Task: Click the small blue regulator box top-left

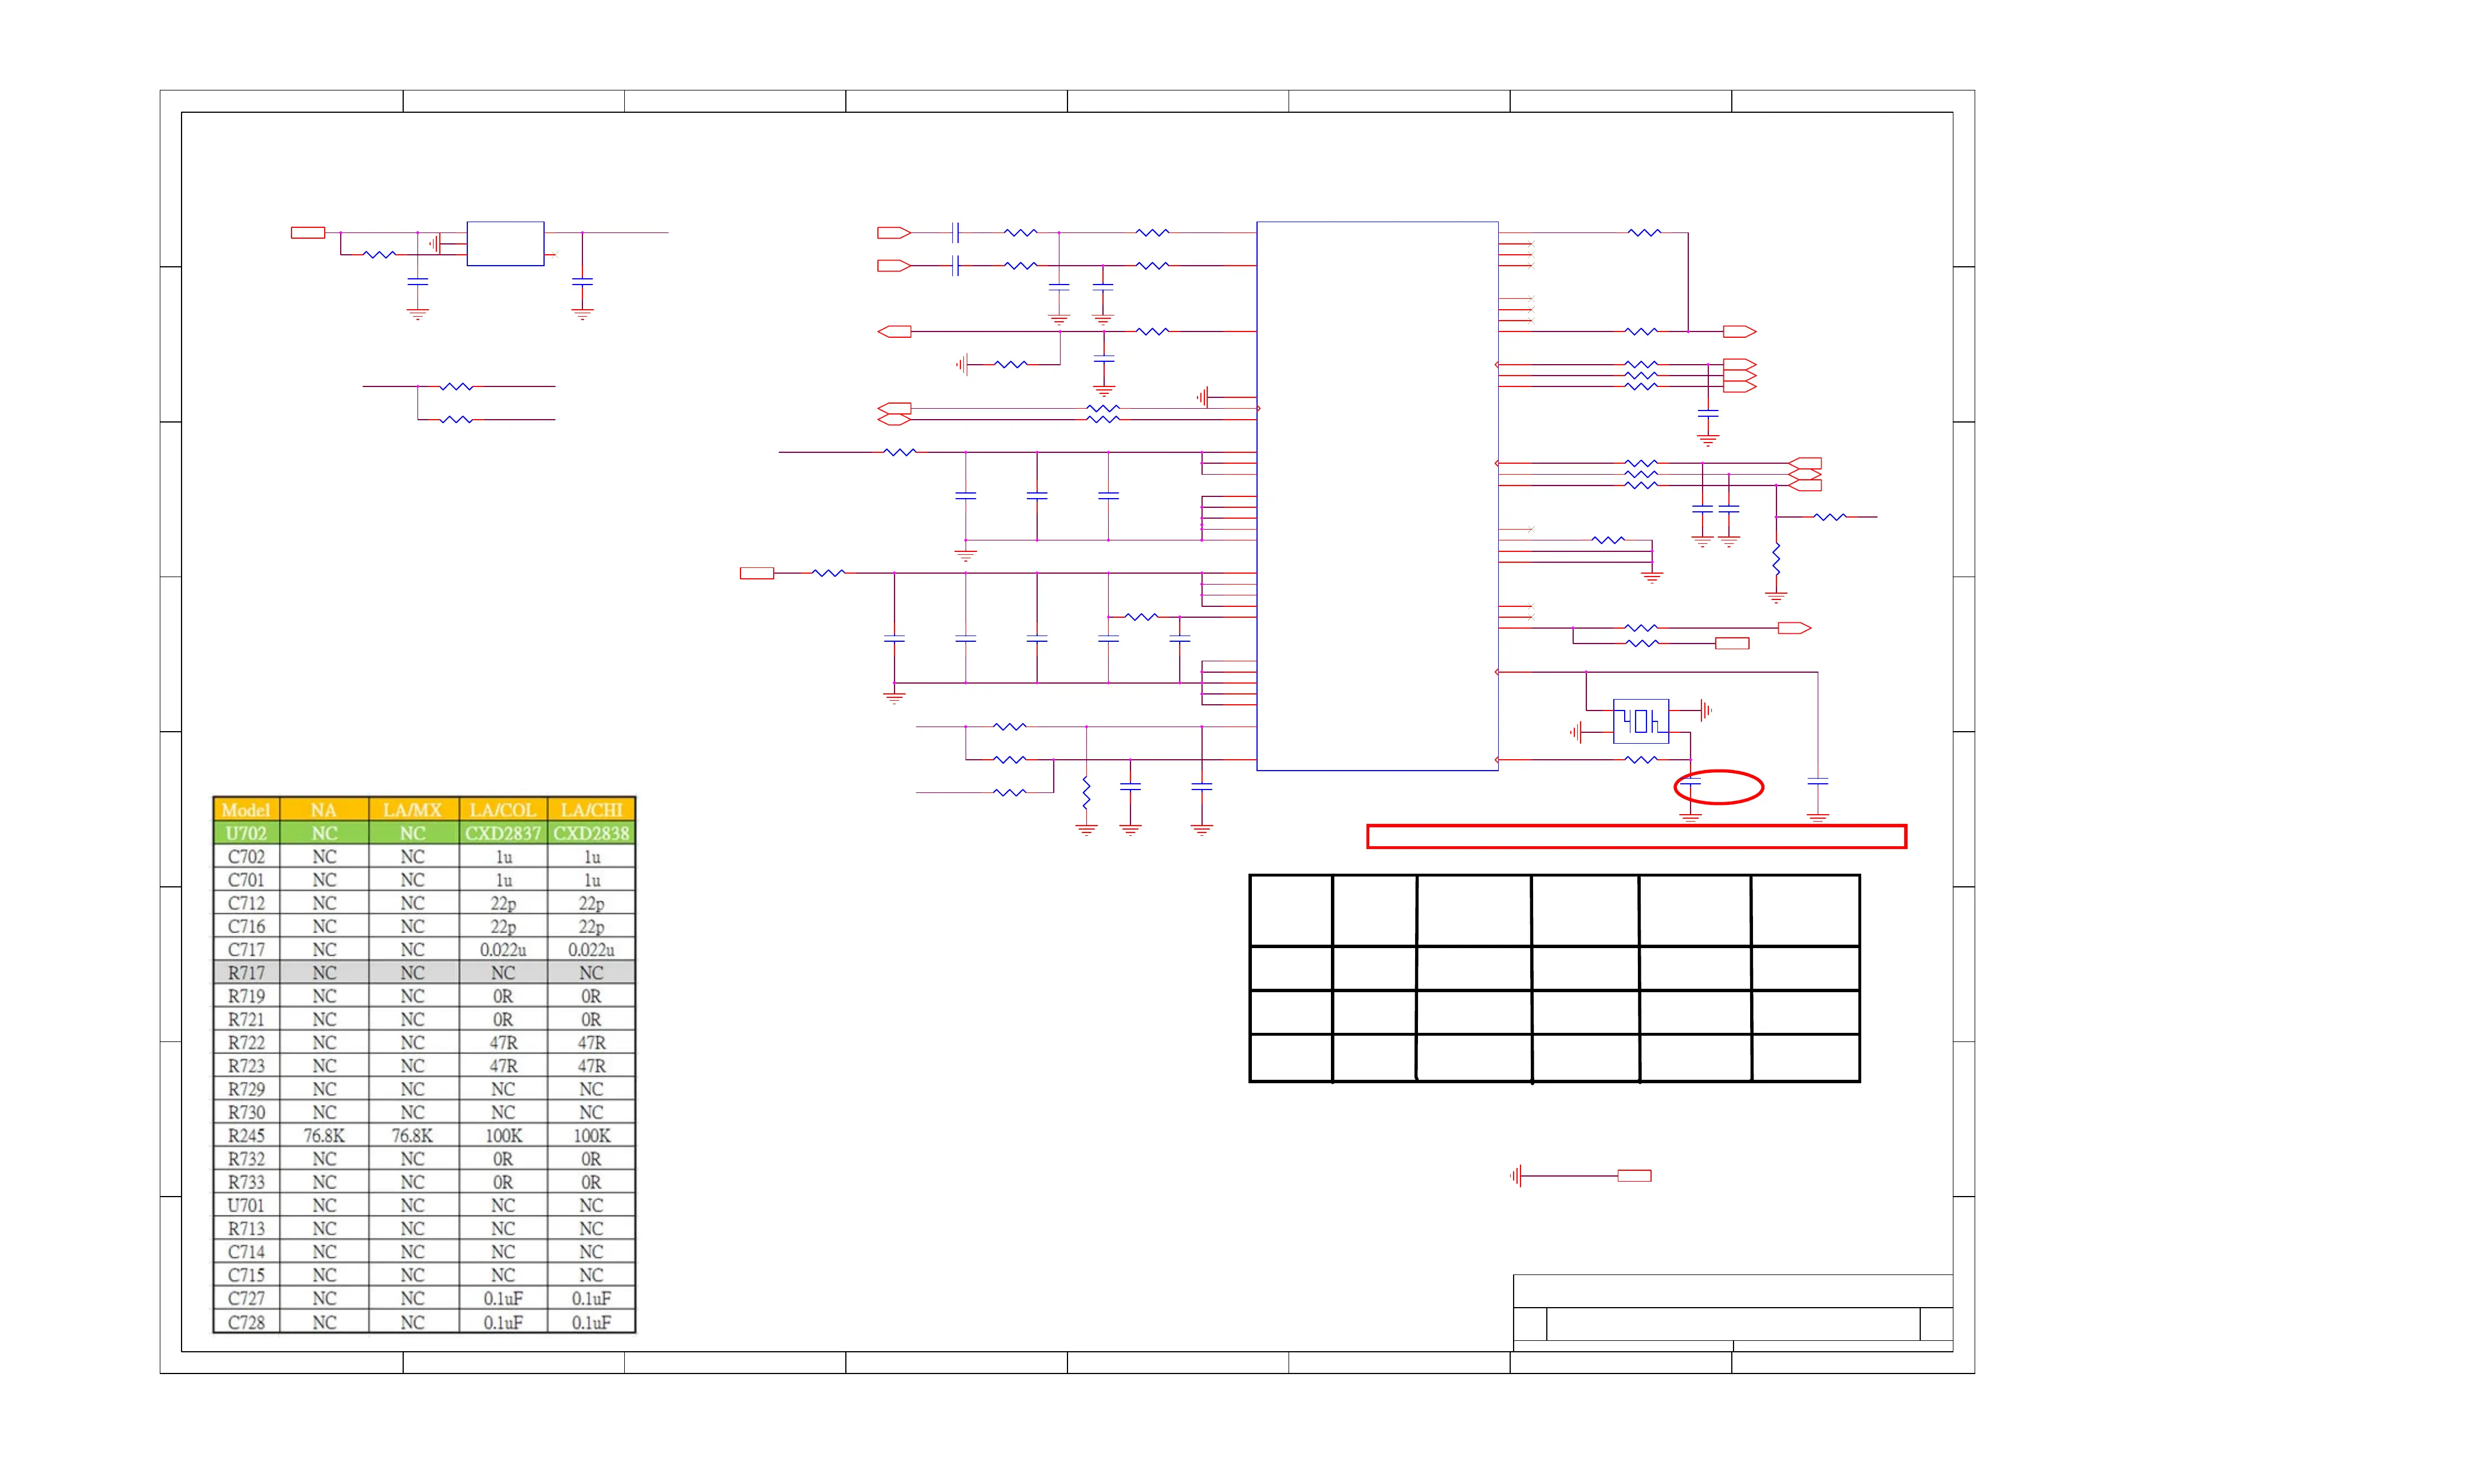Action: pos(505,243)
